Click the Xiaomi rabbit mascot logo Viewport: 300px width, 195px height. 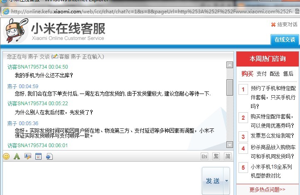(x=16, y=31)
